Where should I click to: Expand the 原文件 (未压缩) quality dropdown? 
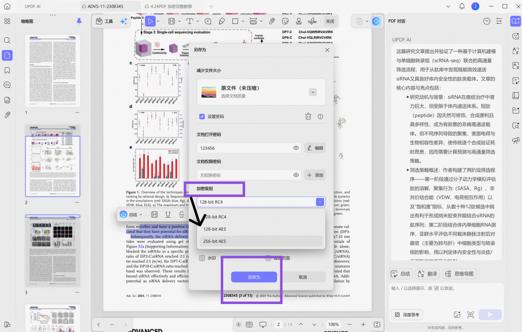[x=312, y=92]
